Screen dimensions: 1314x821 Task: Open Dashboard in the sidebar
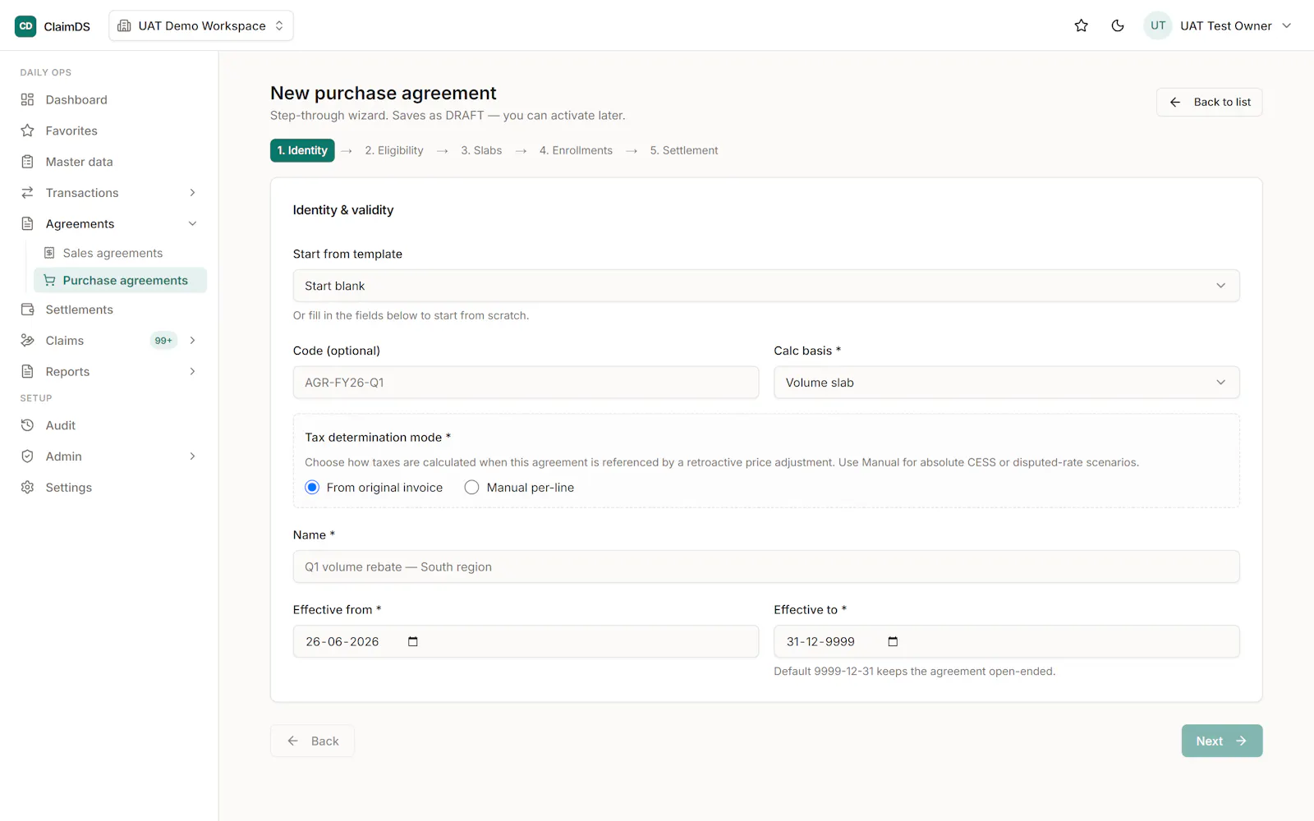pos(109,100)
